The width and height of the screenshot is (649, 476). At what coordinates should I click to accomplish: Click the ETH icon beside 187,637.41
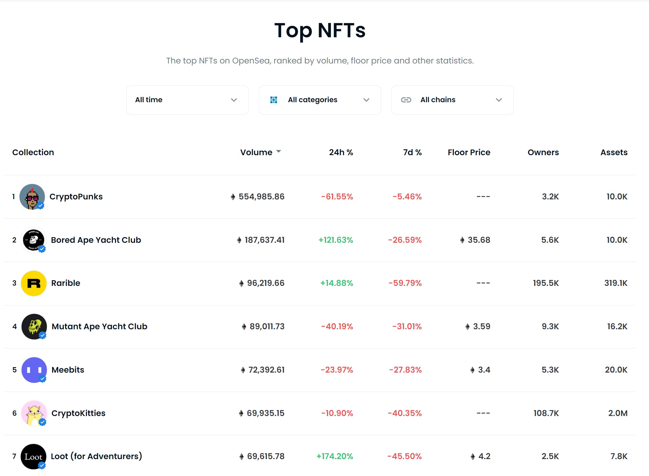(239, 240)
